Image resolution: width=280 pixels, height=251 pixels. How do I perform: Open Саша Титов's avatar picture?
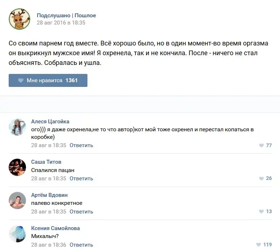(17, 167)
